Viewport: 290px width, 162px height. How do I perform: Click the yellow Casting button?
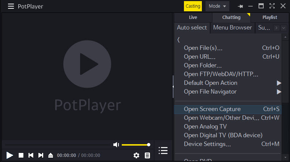point(193,6)
